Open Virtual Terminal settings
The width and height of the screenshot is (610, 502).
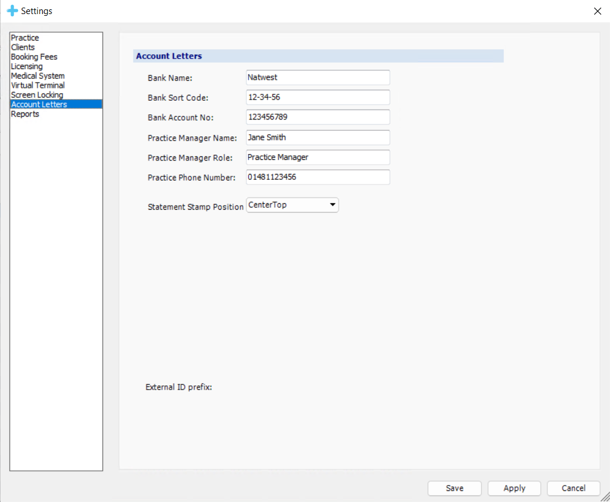(x=38, y=86)
